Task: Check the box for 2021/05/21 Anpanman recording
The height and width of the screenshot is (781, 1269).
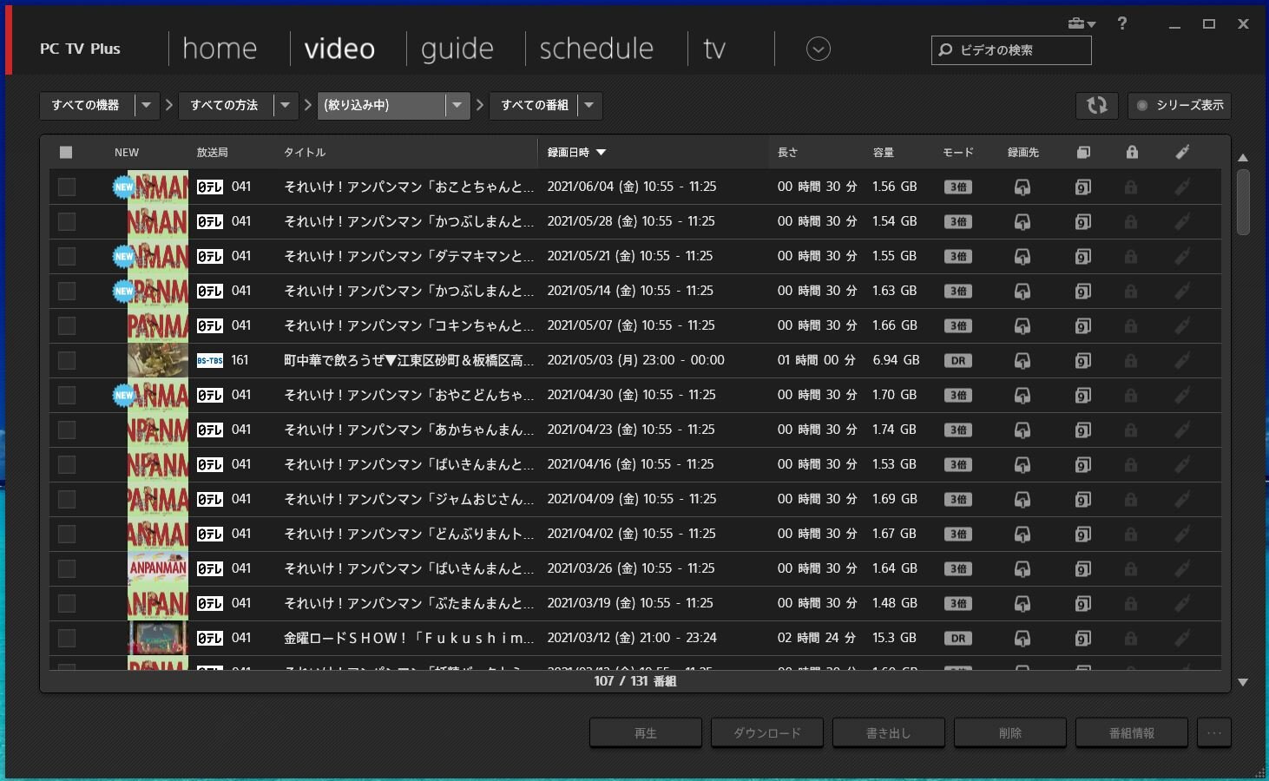Action: pos(67,256)
